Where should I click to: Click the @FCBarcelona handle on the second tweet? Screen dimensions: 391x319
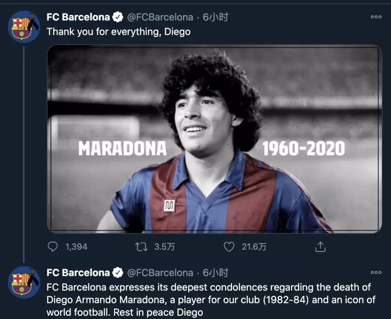[160, 273]
